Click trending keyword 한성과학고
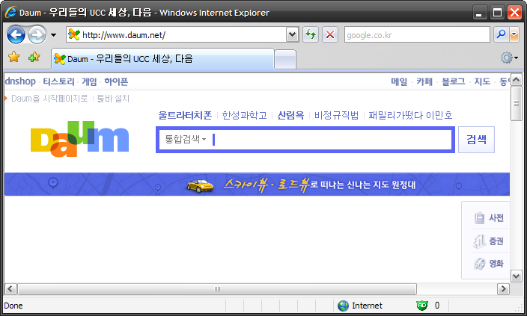527x316 pixels. coord(244,115)
